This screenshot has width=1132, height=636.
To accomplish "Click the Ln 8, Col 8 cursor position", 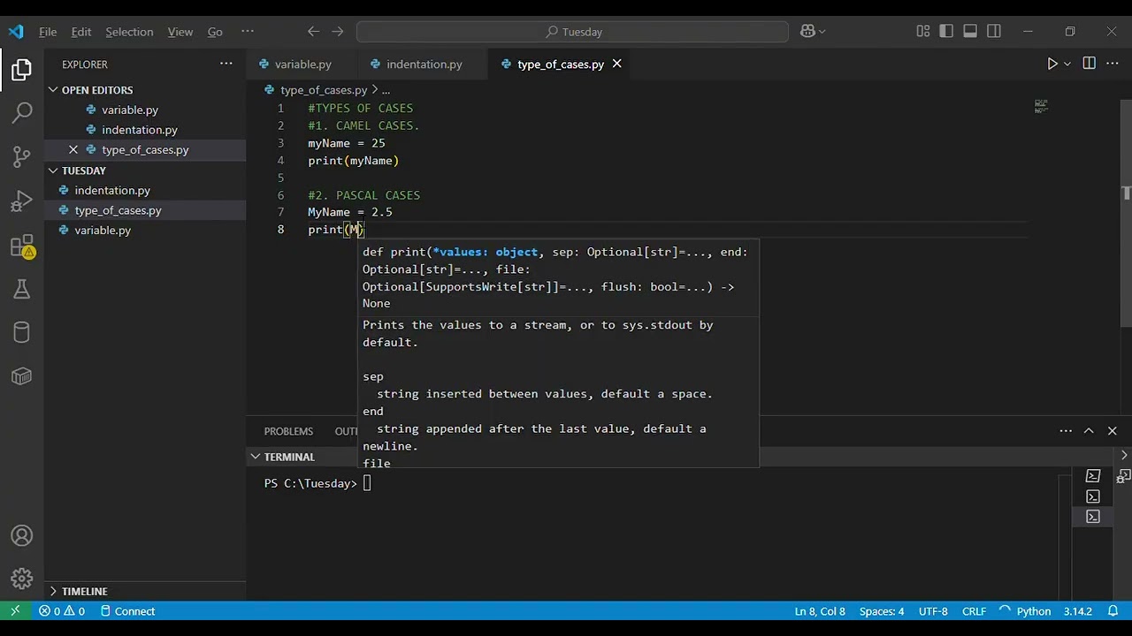I will pos(820,611).
